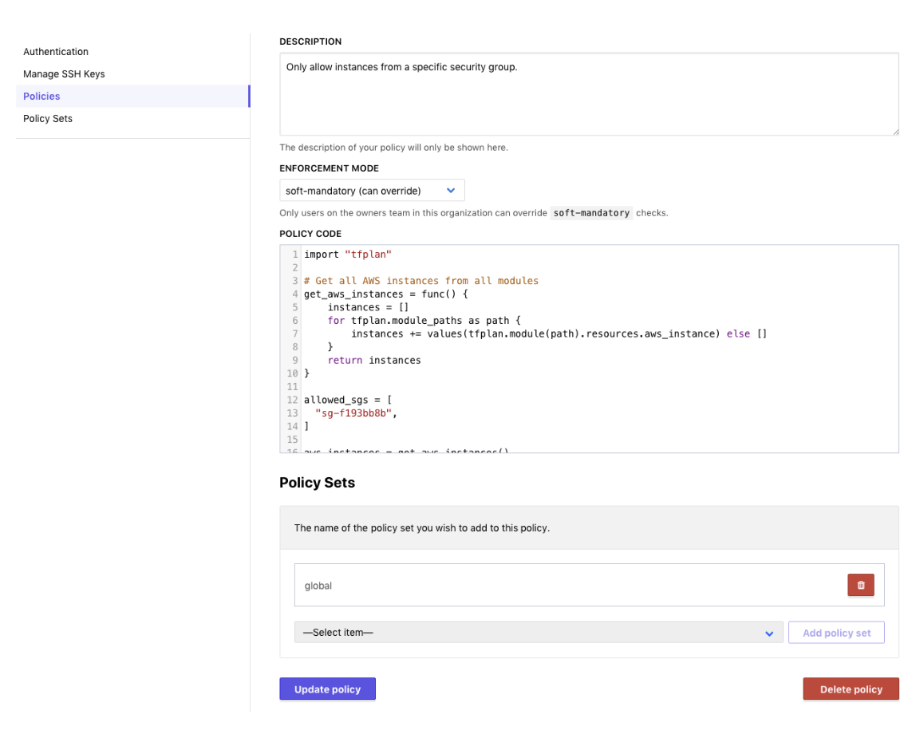Viewport: 908px width, 750px height.
Task: Click line number 10 in code gutter
Action: click(292, 373)
